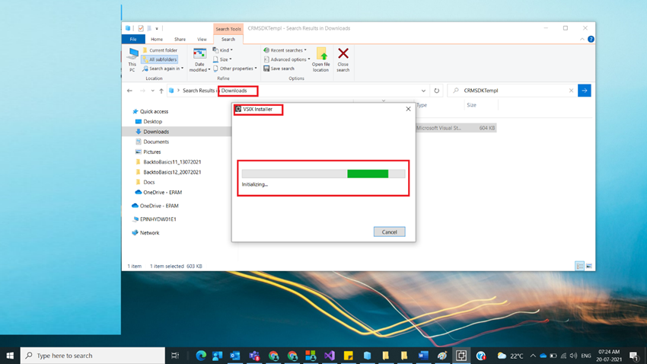Image resolution: width=647 pixels, height=364 pixels.
Task: Click the Refresh button in address bar
Action: coord(437,91)
